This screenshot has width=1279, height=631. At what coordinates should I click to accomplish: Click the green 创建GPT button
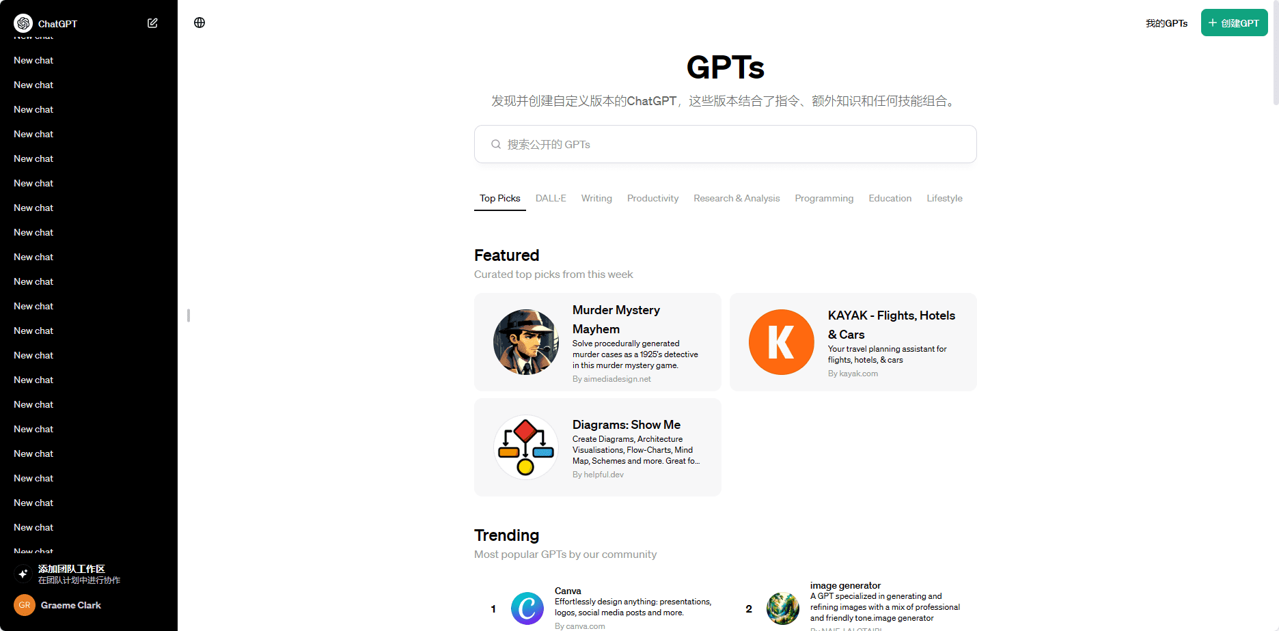[1235, 23]
